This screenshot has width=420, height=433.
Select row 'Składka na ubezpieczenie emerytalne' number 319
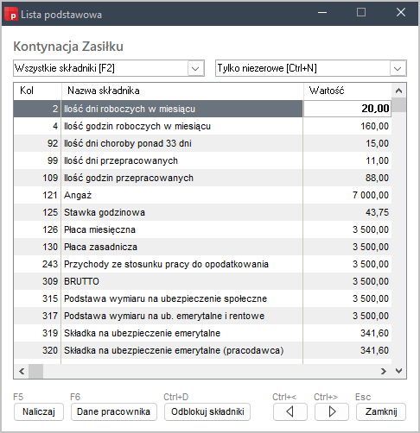(x=202, y=333)
